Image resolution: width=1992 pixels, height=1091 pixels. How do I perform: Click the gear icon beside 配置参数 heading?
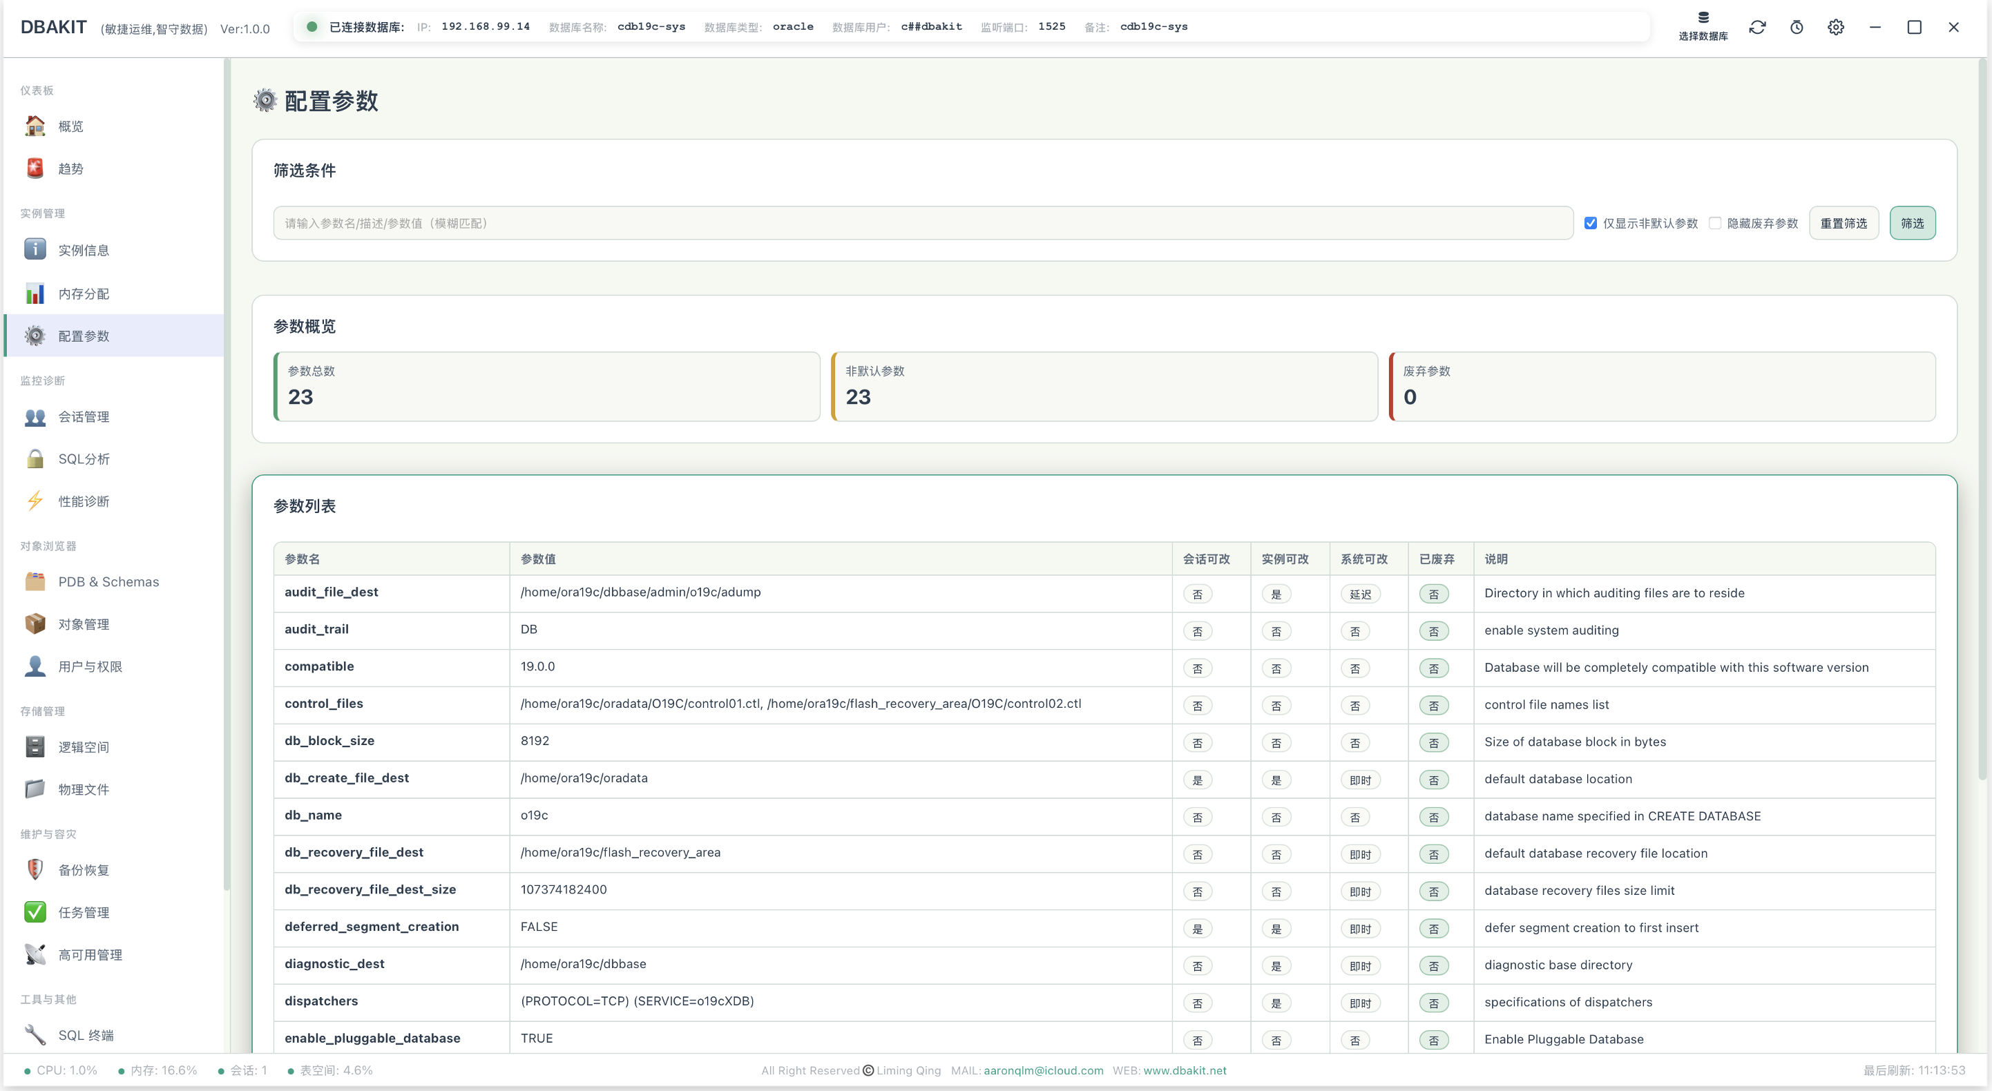pyautogui.click(x=265, y=101)
